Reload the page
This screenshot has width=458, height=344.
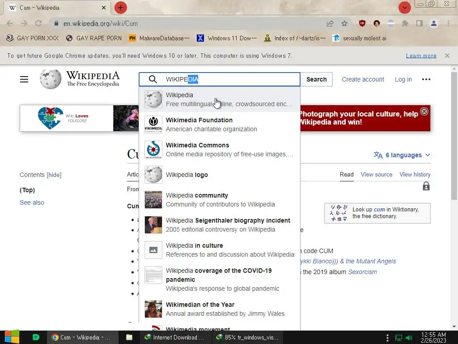click(x=38, y=23)
